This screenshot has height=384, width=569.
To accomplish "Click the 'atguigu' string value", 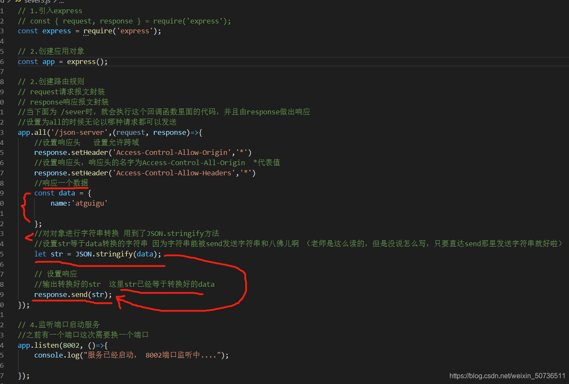I will [90, 204].
